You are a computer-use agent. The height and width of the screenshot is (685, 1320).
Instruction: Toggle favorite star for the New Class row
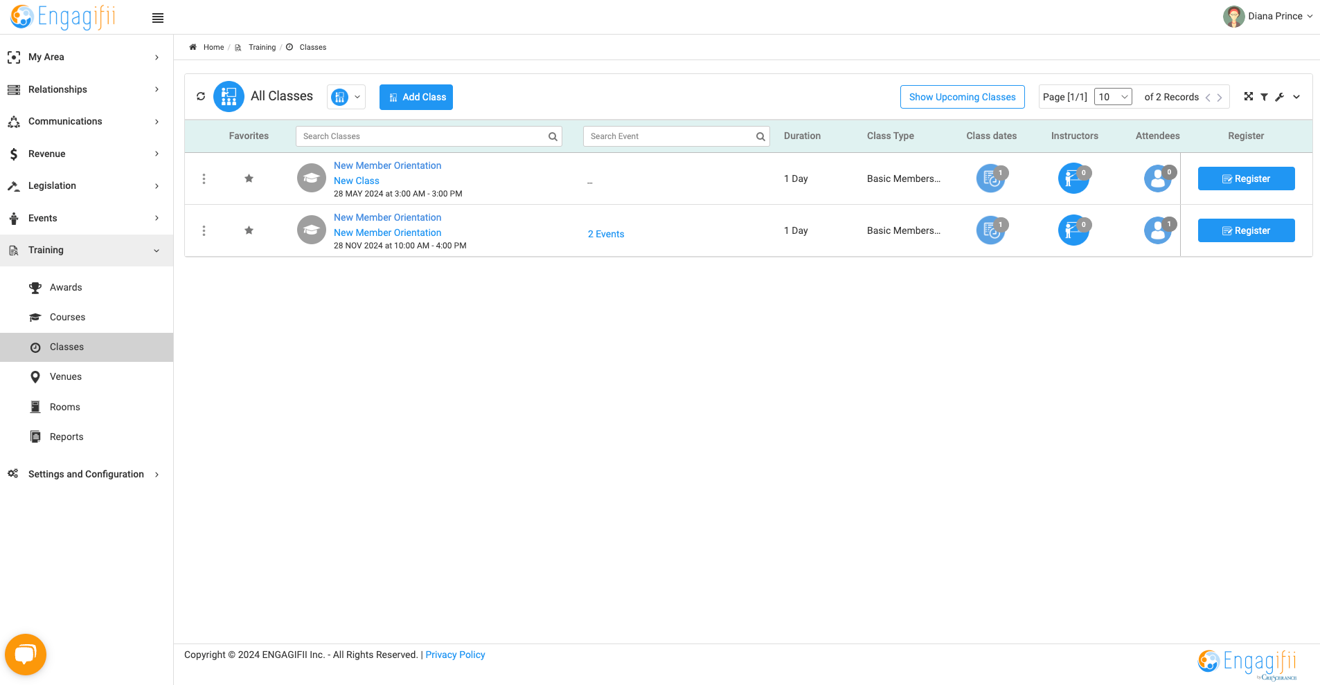(249, 179)
